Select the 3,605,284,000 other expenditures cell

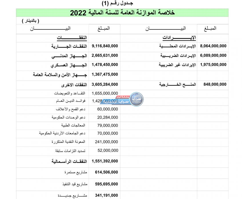click(x=105, y=84)
